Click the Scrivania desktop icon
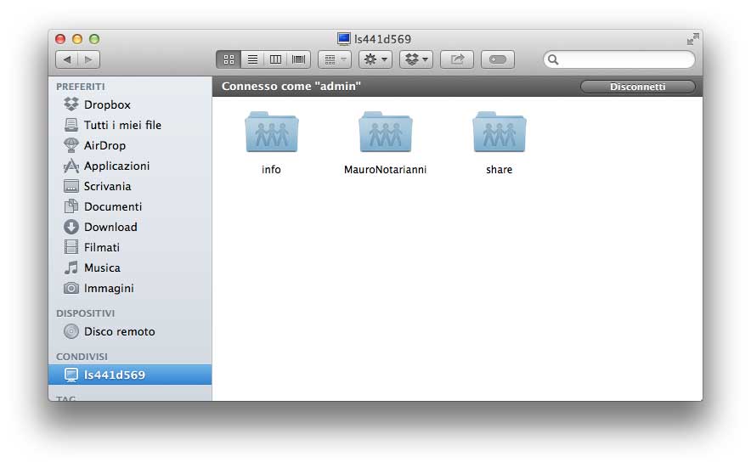 click(x=71, y=186)
